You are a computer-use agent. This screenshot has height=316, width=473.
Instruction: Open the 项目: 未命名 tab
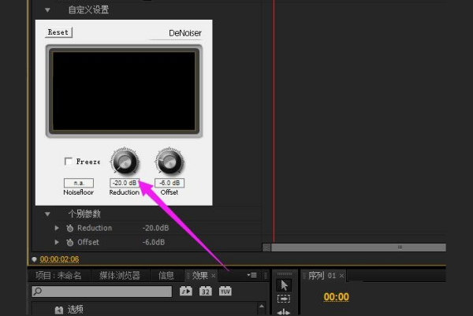[x=59, y=276]
